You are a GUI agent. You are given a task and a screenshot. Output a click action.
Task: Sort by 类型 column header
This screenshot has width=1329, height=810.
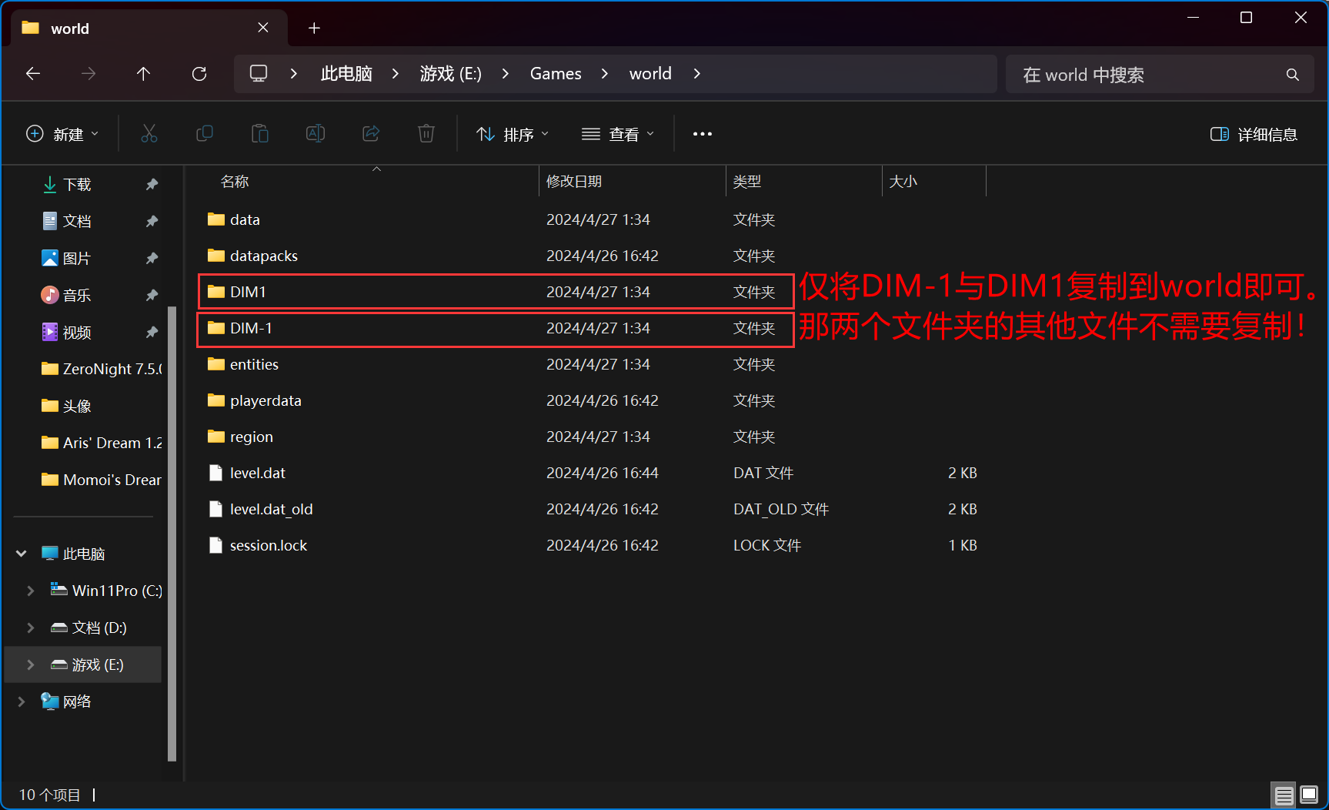click(803, 182)
